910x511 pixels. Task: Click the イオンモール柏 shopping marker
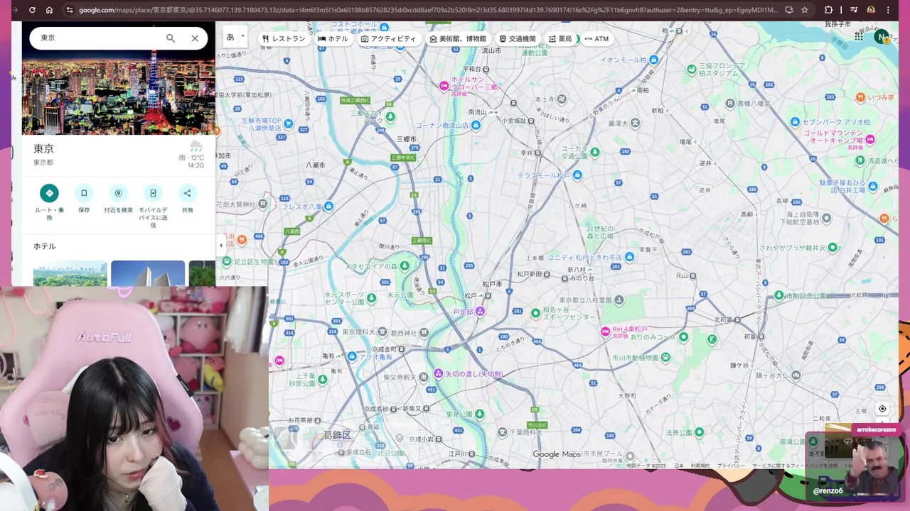654,60
